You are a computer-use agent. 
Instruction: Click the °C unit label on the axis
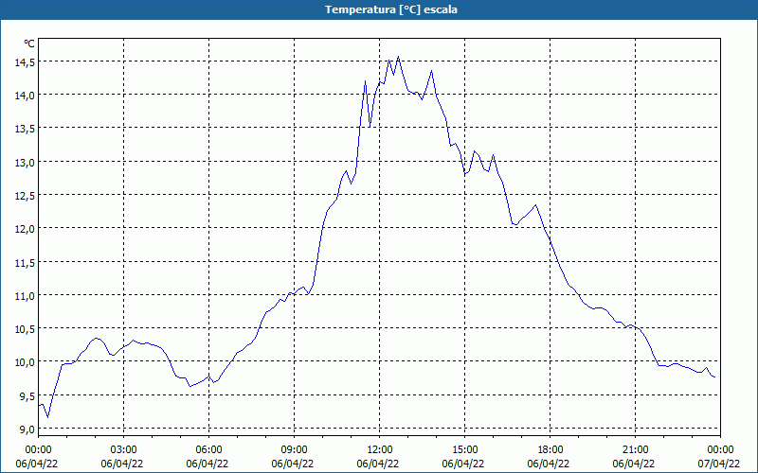[x=29, y=44]
